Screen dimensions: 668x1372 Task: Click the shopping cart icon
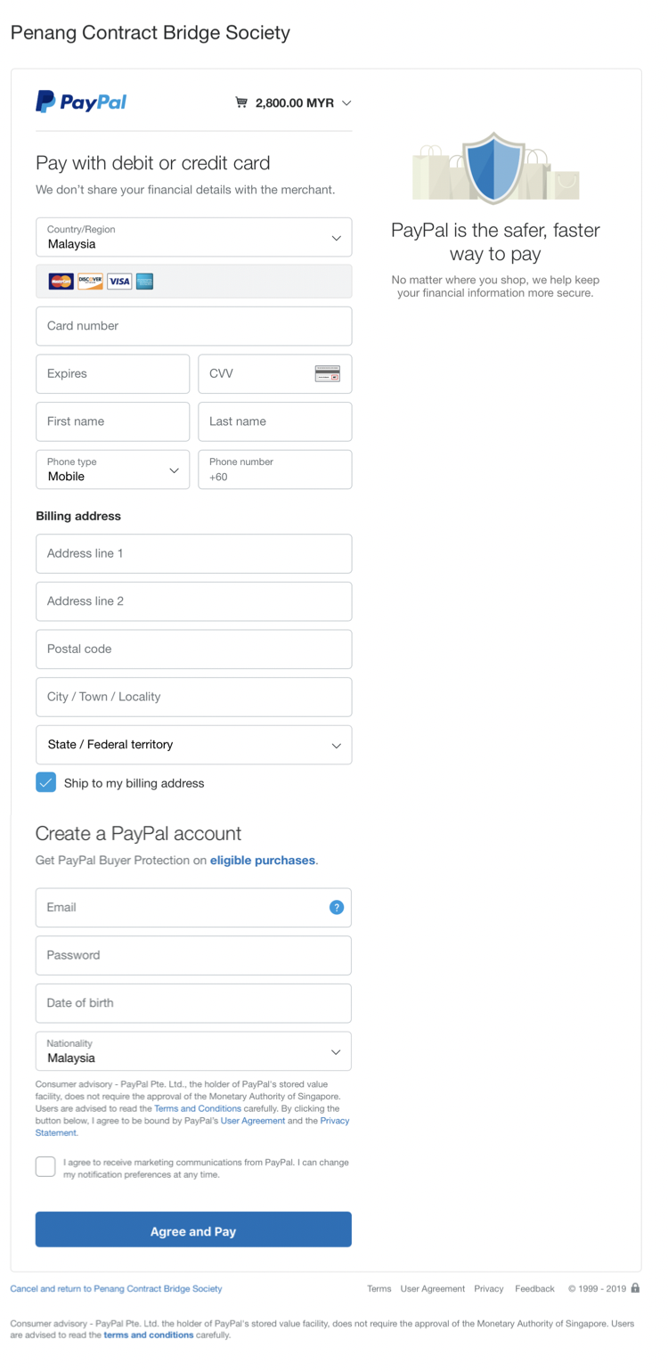241,102
